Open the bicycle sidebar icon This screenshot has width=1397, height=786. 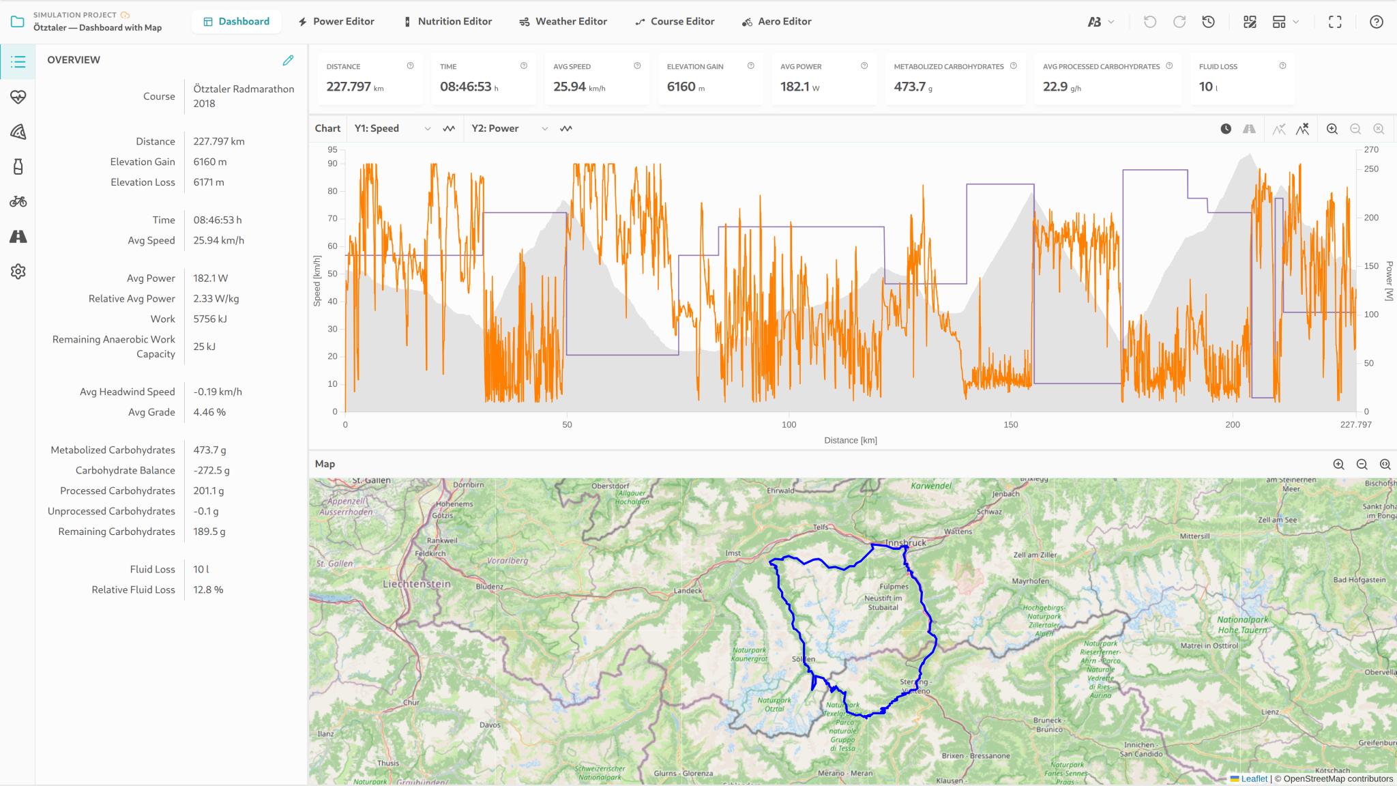(x=18, y=201)
